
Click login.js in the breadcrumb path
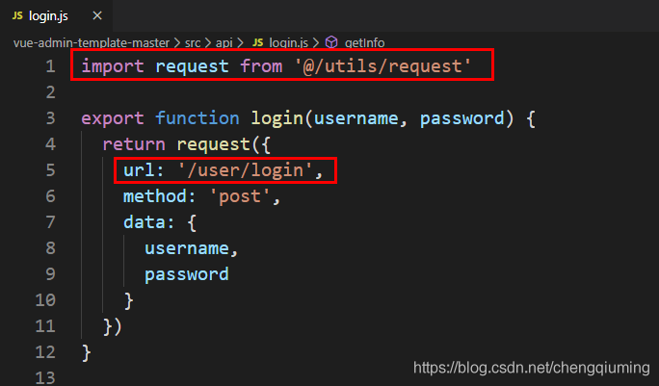point(288,43)
